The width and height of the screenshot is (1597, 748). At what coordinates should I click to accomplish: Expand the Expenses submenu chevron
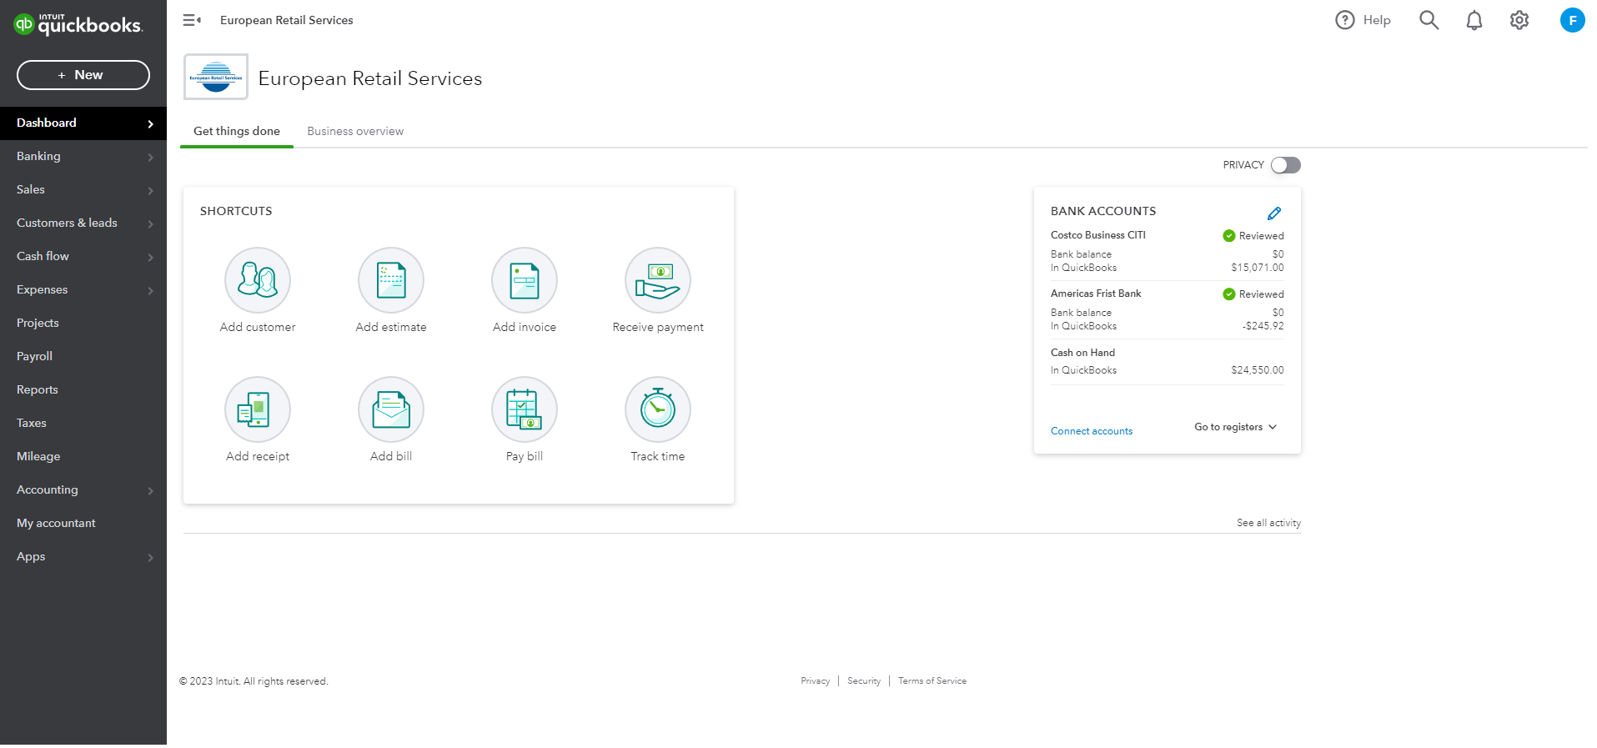pyautogui.click(x=150, y=290)
